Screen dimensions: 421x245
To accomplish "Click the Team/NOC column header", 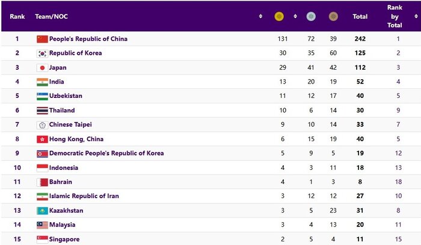I will point(51,17).
